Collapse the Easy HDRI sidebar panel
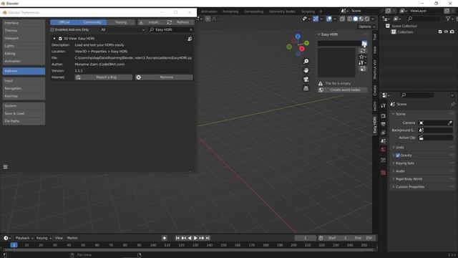This screenshot has width=458, height=258. coord(319,34)
